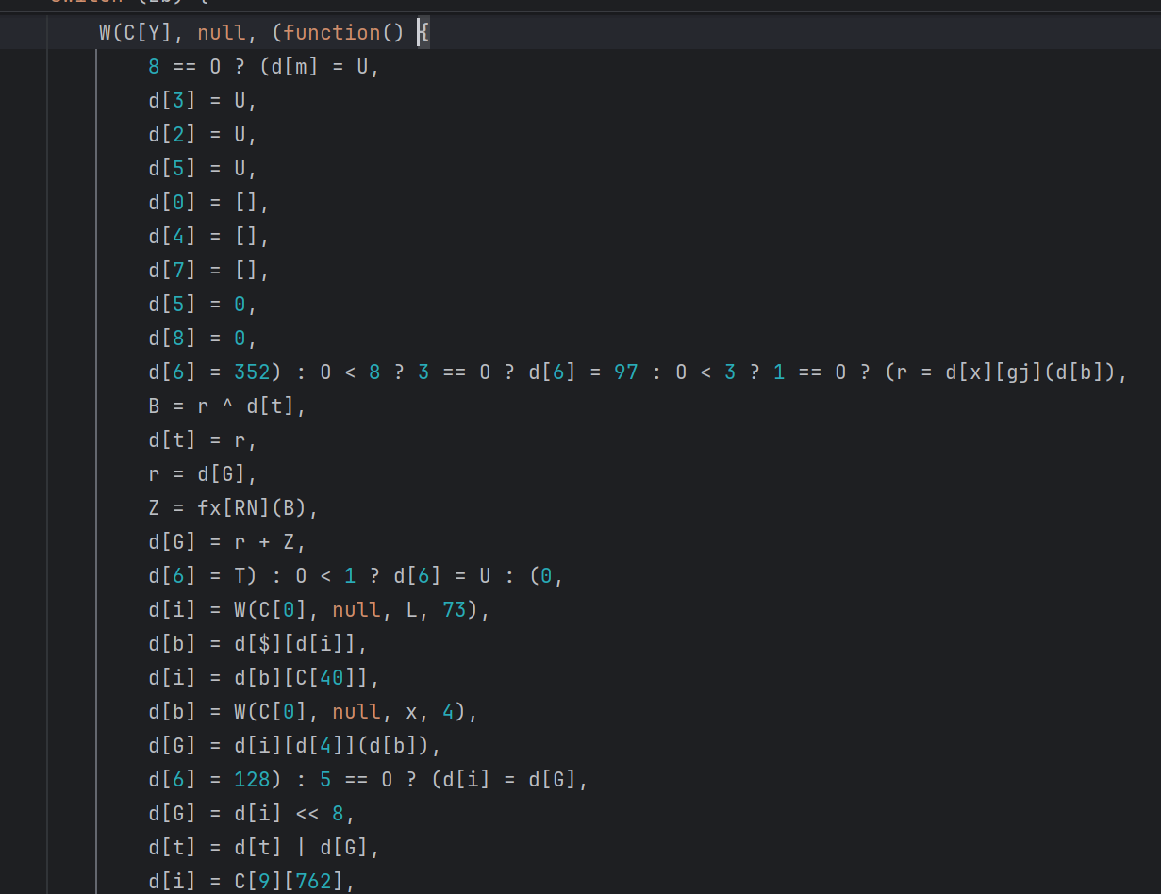Click the line "8 == O ? (d[m] = U,"
Screen dimensions: 1161x894
[264, 67]
